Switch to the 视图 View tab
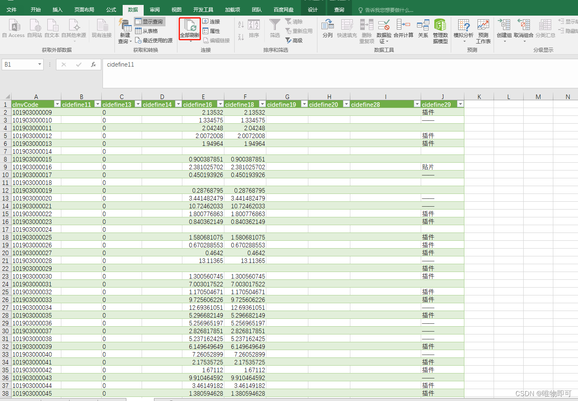This screenshot has height=401, width=578. click(x=177, y=9)
